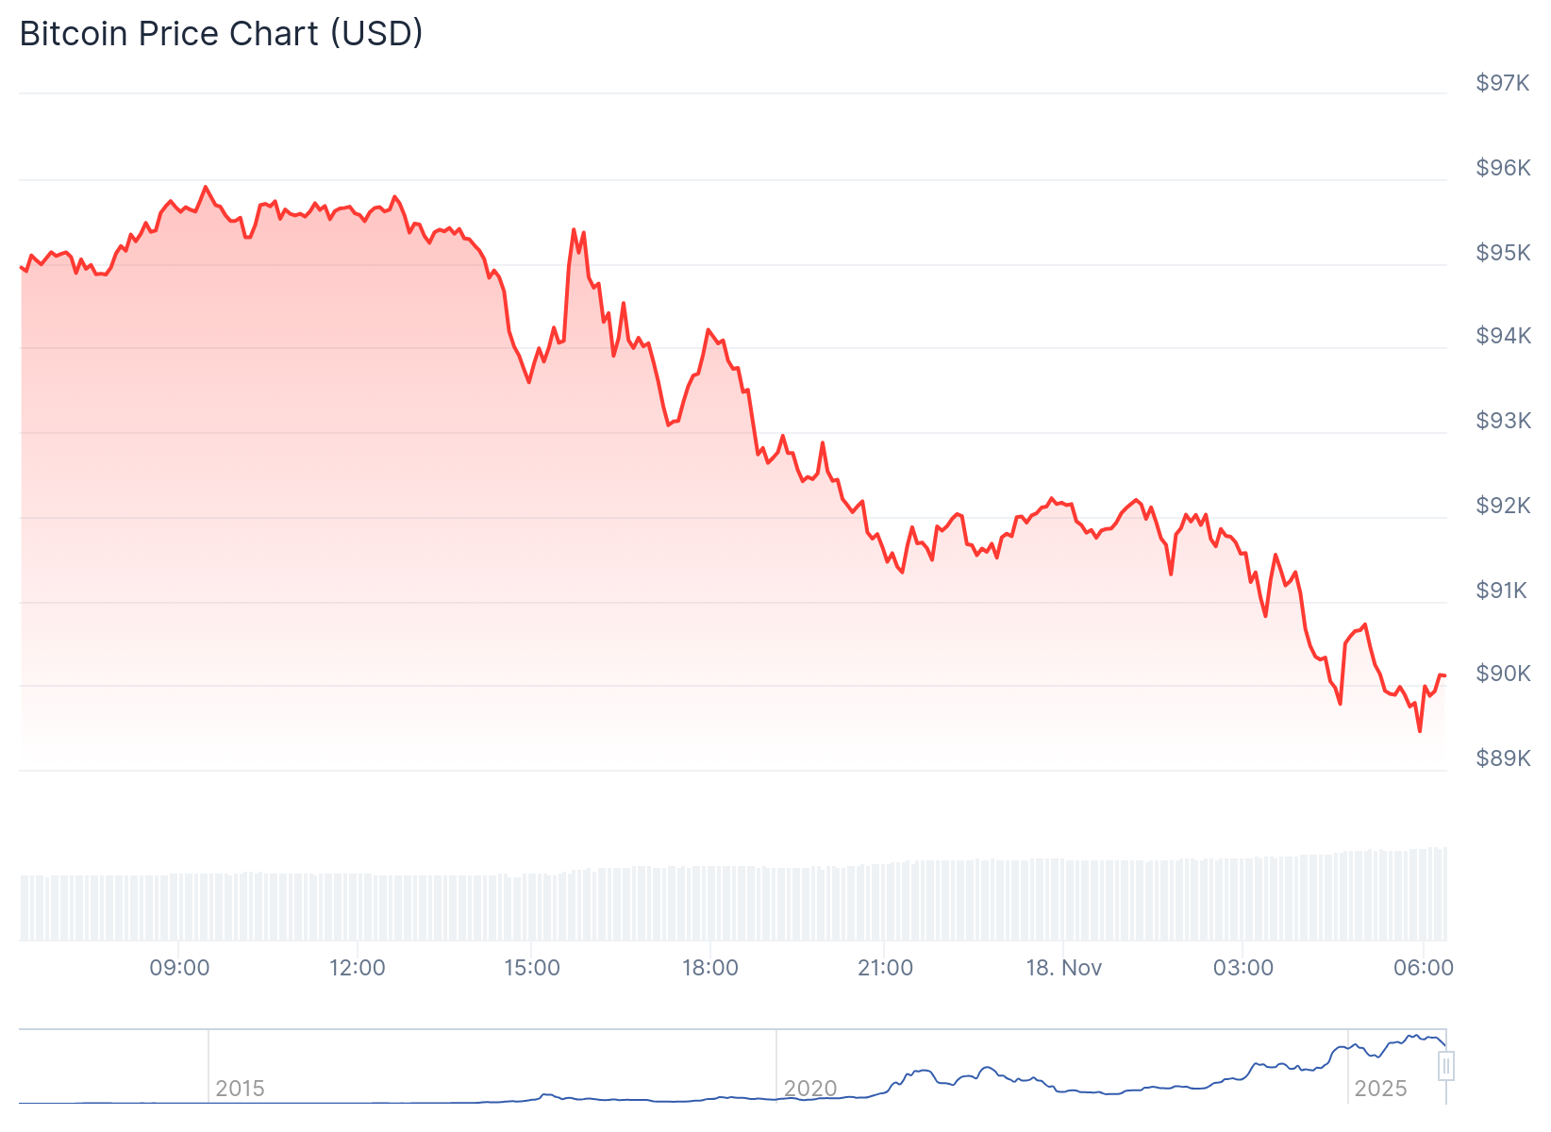The width and height of the screenshot is (1551, 1132).
Task: Click the $95K price axis label
Action: click(x=1503, y=253)
